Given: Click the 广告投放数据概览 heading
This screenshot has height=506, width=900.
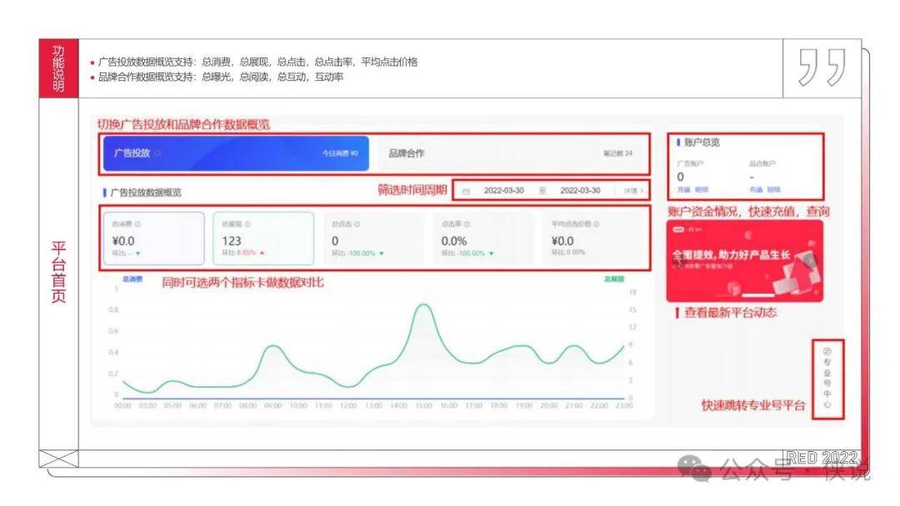Looking at the screenshot, I should point(146,192).
